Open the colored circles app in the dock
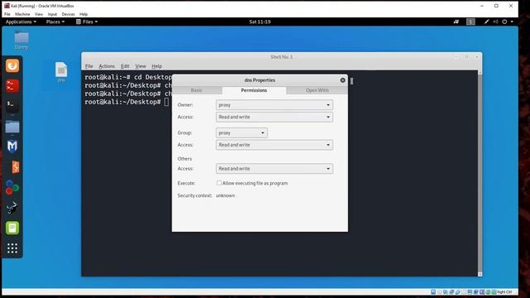530x298 pixels. (x=12, y=188)
